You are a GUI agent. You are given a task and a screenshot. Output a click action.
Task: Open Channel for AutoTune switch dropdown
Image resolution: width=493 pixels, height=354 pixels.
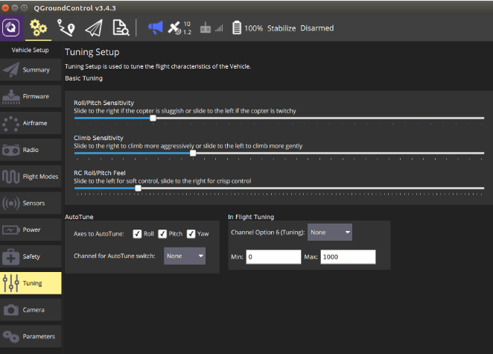(184, 256)
